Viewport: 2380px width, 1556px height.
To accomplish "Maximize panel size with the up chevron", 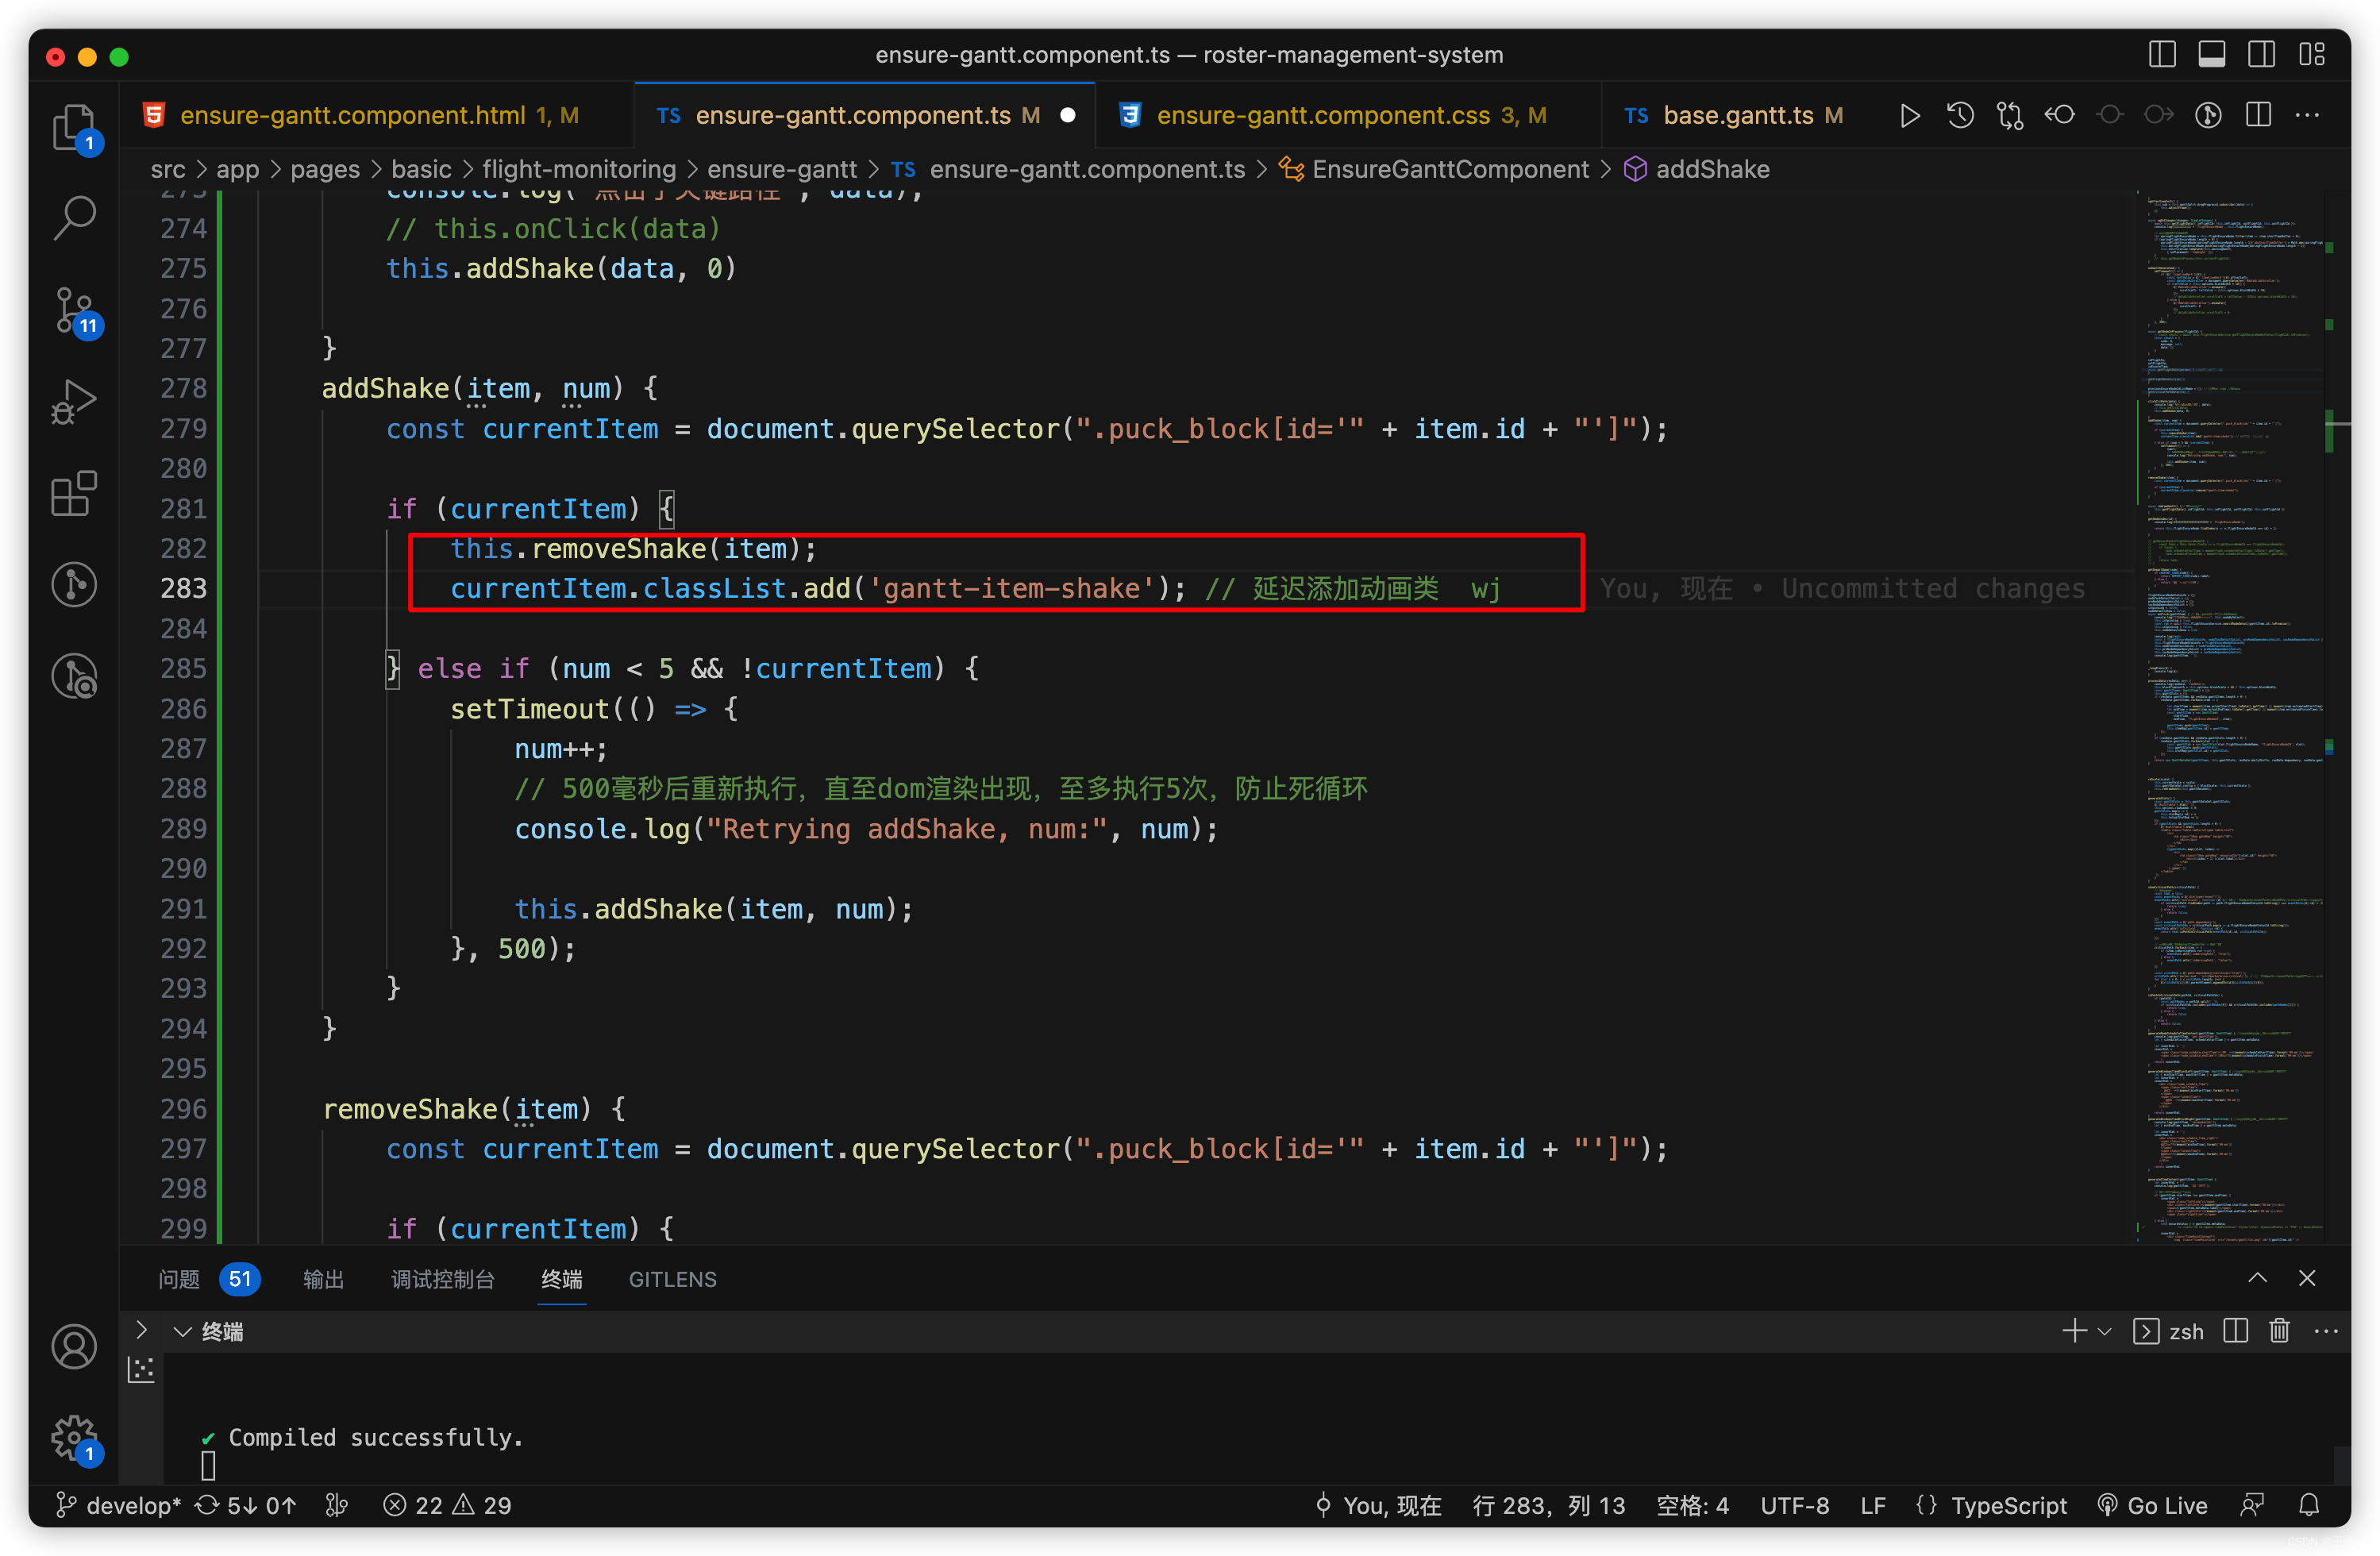I will point(2257,1278).
